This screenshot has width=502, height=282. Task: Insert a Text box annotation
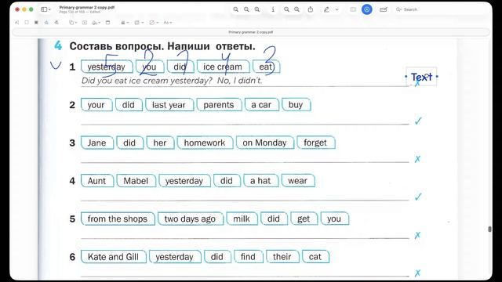coord(85,23)
